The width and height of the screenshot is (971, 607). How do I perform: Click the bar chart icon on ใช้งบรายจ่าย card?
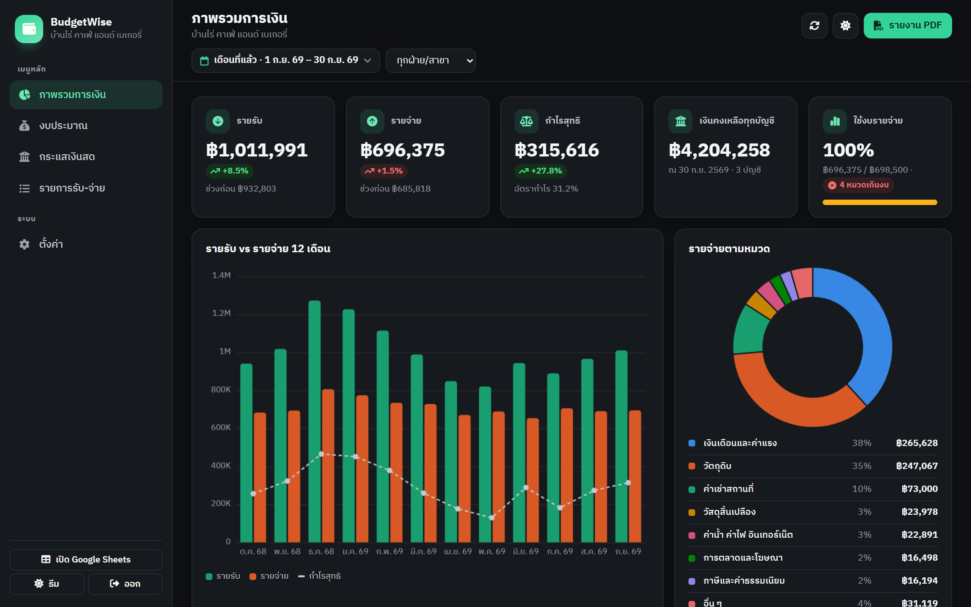point(835,121)
